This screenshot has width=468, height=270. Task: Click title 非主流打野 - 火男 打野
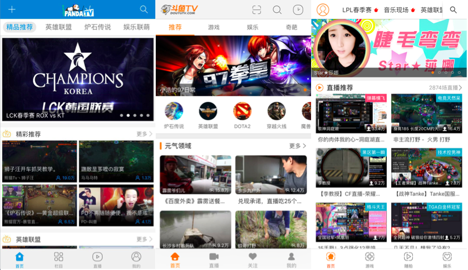[x=422, y=140]
